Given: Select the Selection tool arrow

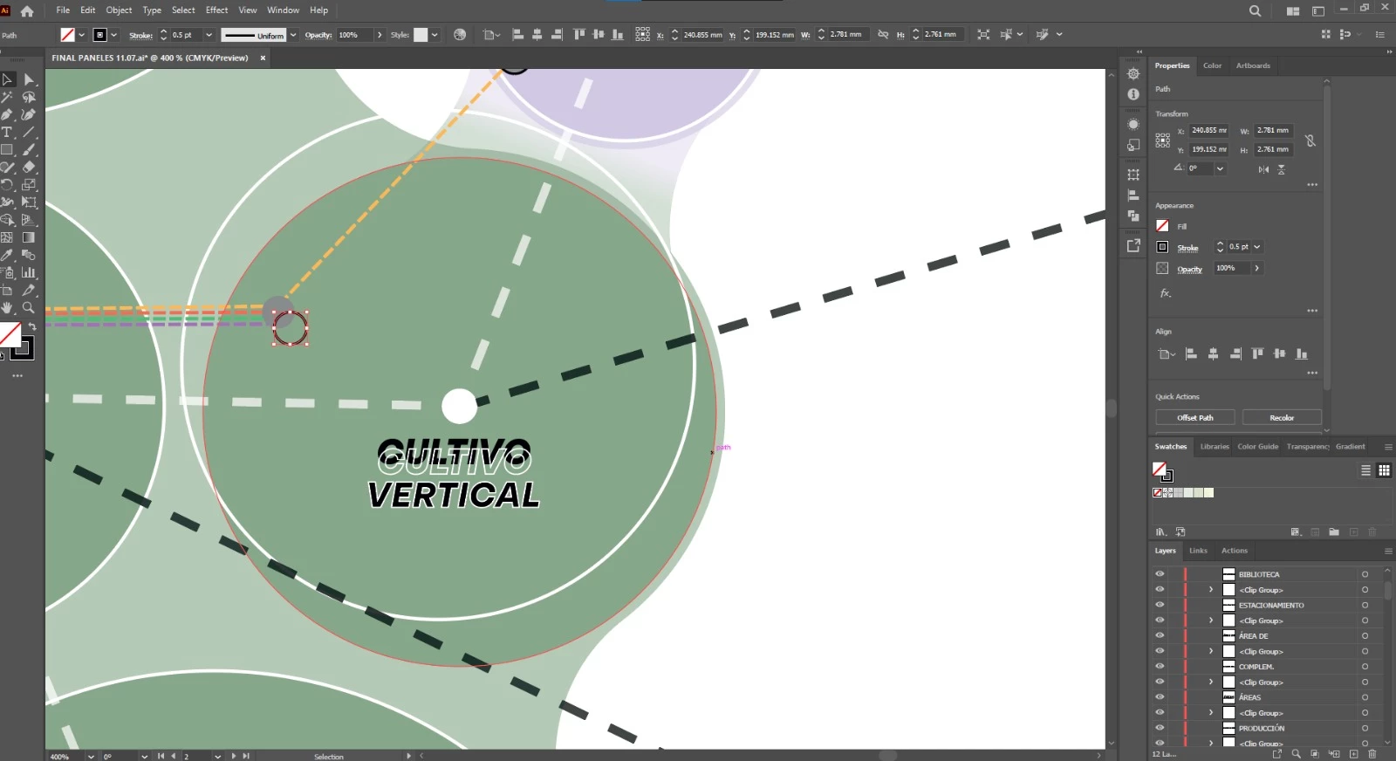Looking at the screenshot, I should tap(7, 79).
